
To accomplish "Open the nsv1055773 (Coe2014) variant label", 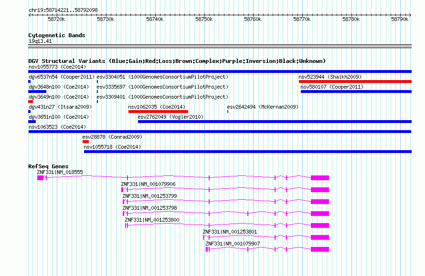I will [57, 67].
